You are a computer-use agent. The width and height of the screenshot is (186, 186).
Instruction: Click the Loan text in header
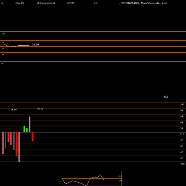pos(165,3)
